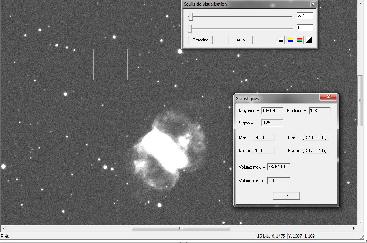Click the high threshold value field 324

pyautogui.click(x=304, y=16)
